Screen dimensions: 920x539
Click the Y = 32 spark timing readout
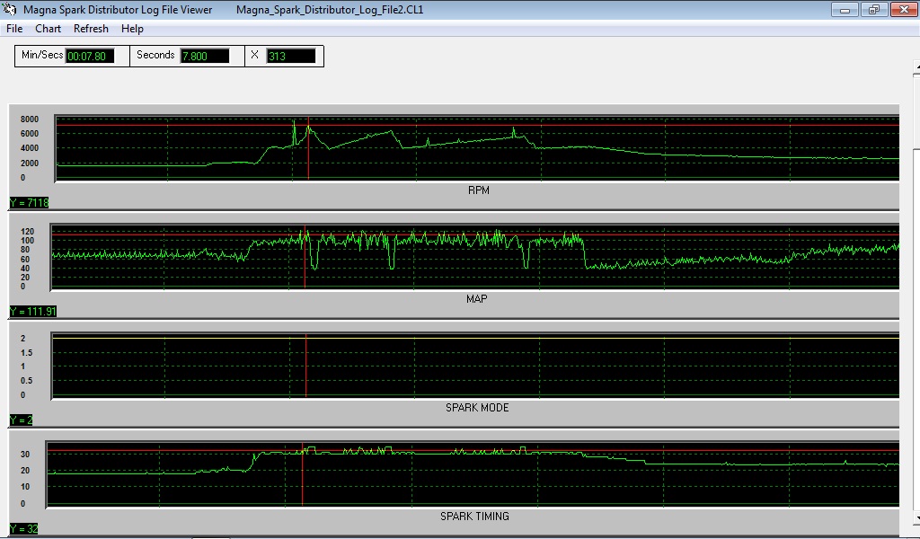click(x=24, y=529)
